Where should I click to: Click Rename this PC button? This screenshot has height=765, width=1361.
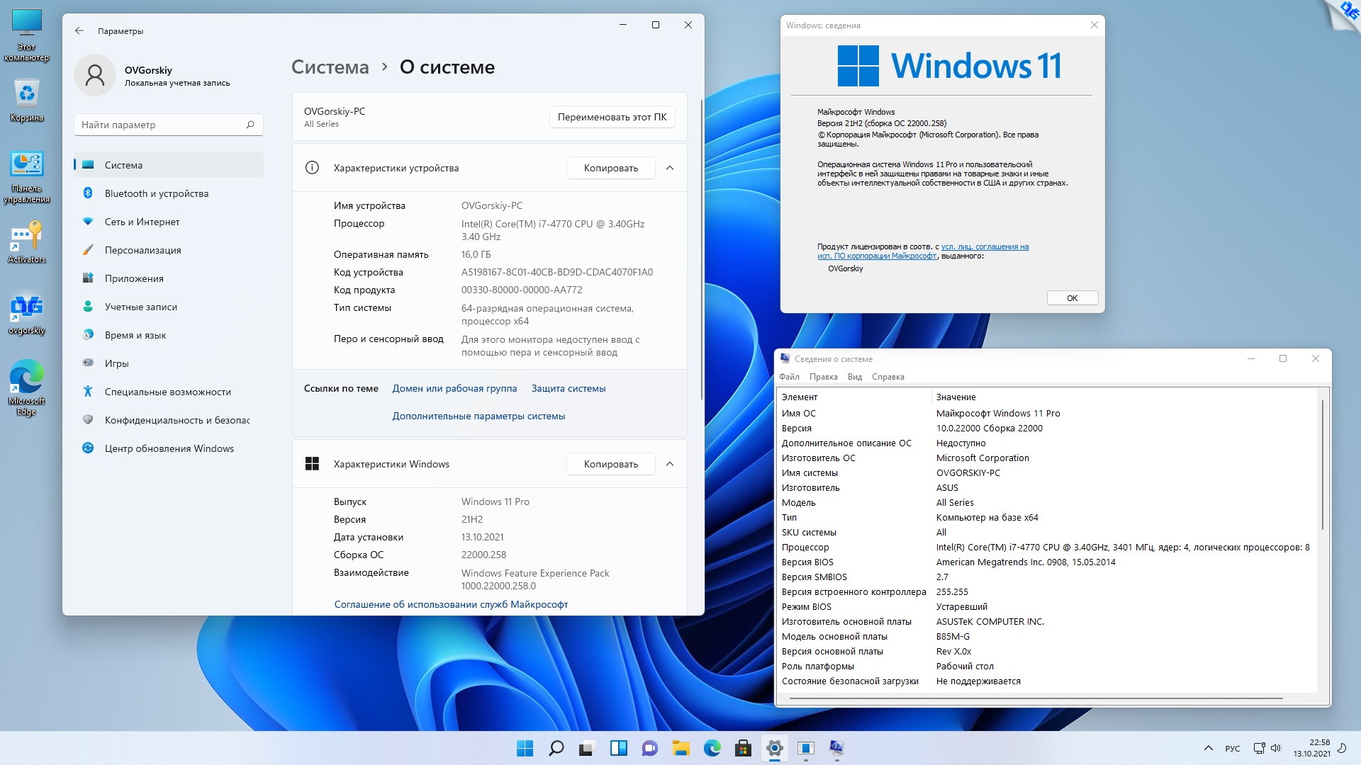point(612,117)
